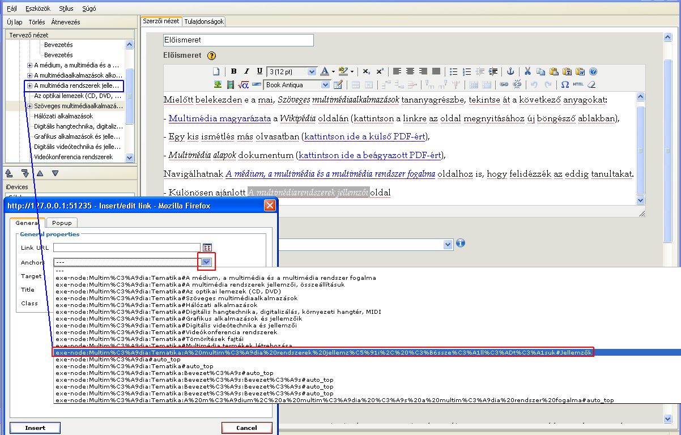Viewport: 681px width, 435px height.
Task: Click the blue info icon
Action: 461,243
